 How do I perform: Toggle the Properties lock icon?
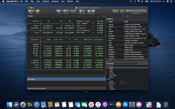[140, 64]
